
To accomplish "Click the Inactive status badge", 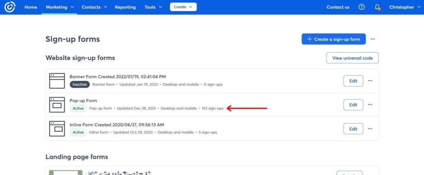I will [x=80, y=84].
